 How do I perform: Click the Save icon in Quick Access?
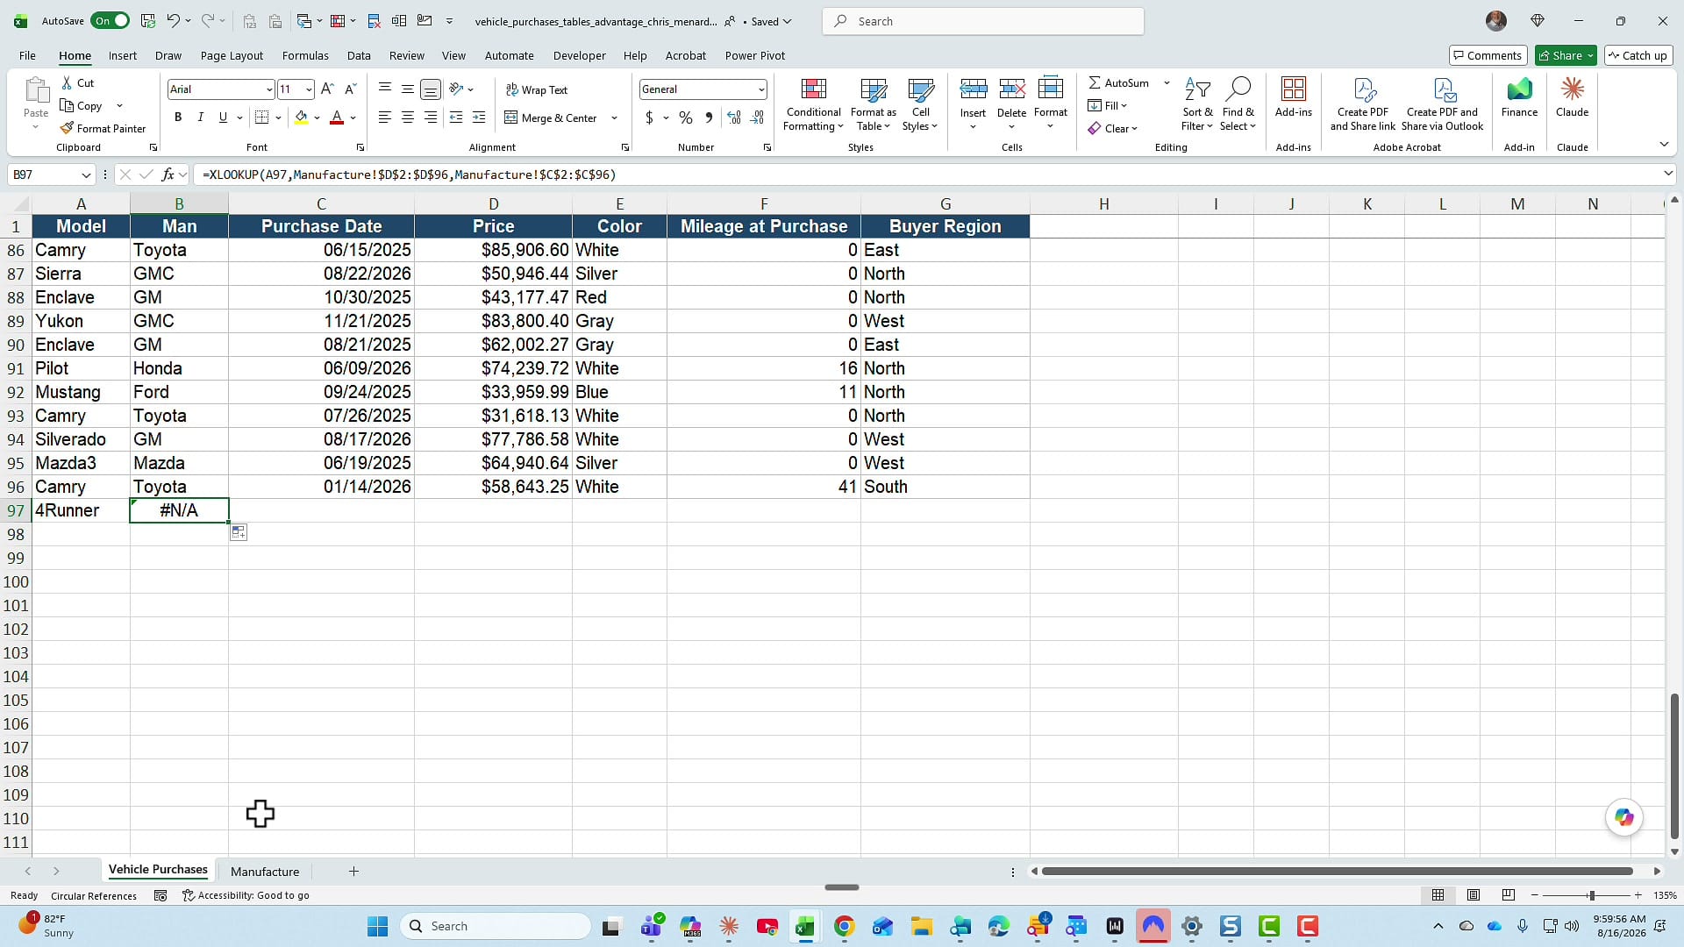[147, 21]
